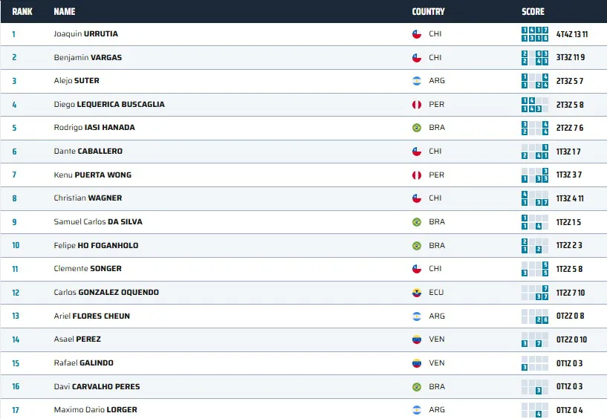
Task: Click the score grid icon for Benjamin Vargas
Action: [x=535, y=58]
